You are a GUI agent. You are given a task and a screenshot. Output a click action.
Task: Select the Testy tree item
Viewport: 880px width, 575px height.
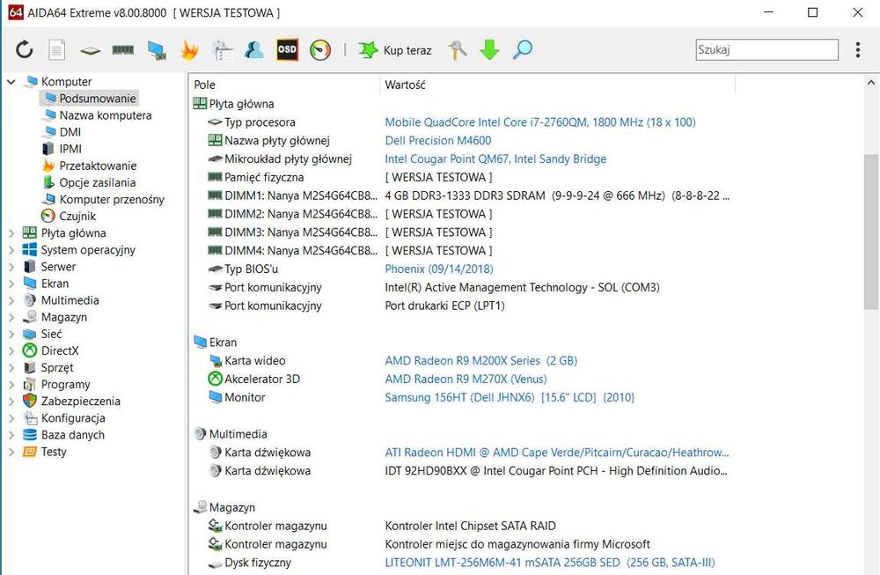[54, 452]
